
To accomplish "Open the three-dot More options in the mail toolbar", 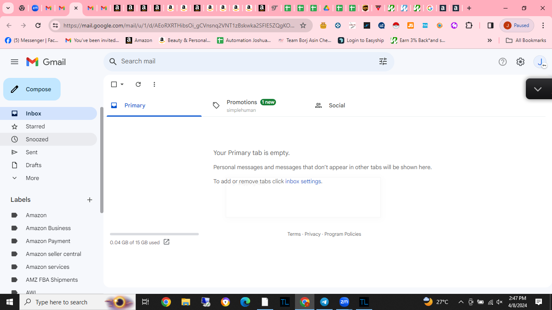I will [x=154, y=84].
